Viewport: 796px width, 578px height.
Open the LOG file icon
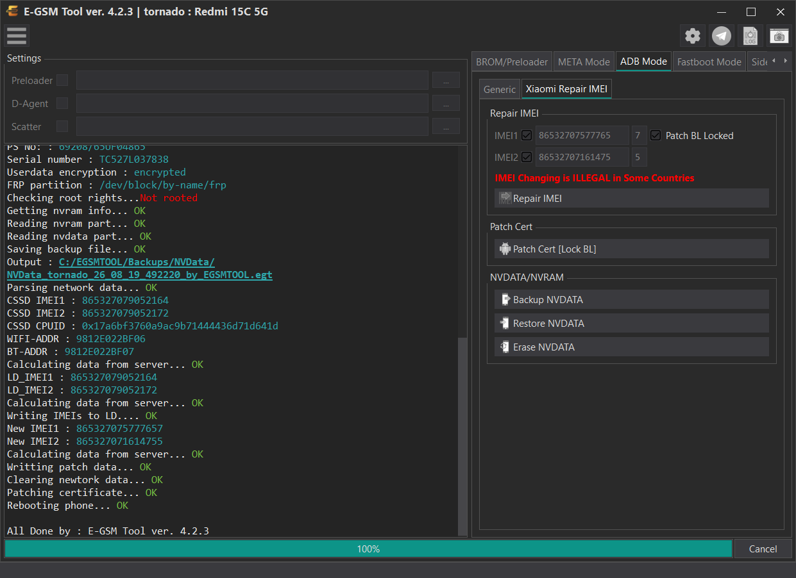coord(750,36)
